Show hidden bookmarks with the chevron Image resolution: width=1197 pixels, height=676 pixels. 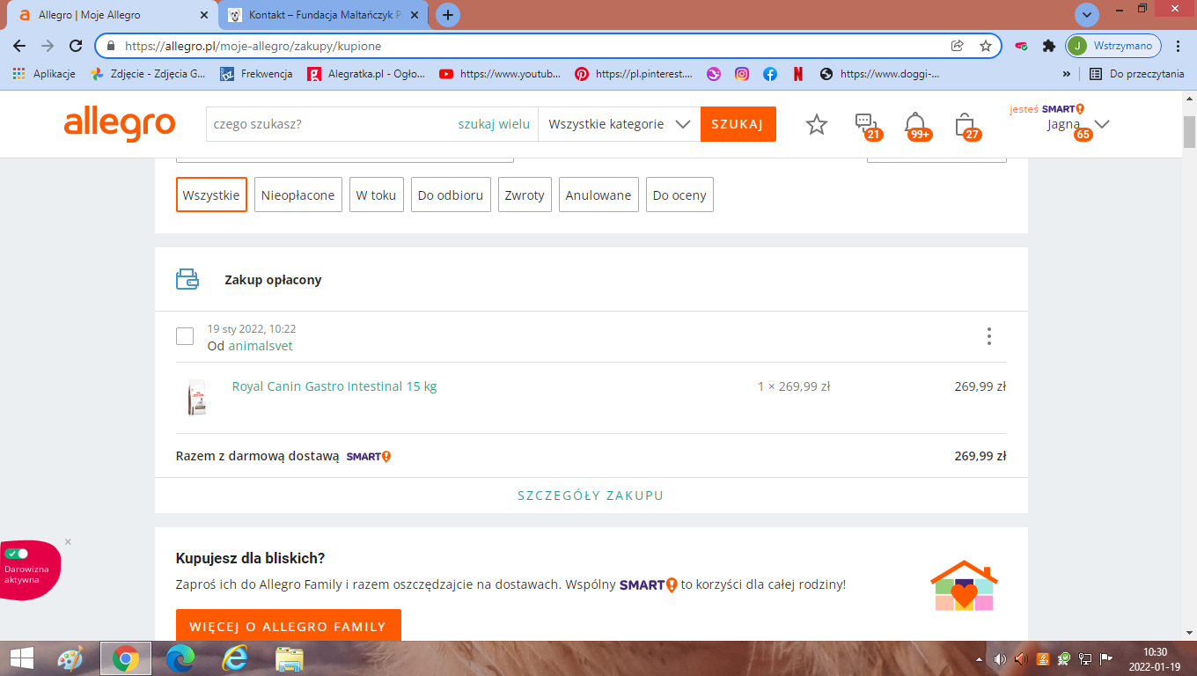pos(1067,75)
